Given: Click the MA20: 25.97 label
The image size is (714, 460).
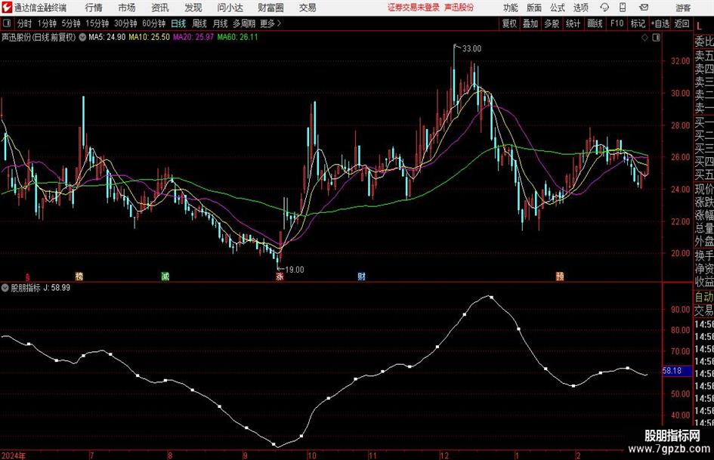Looking at the screenshot, I should 193,37.
